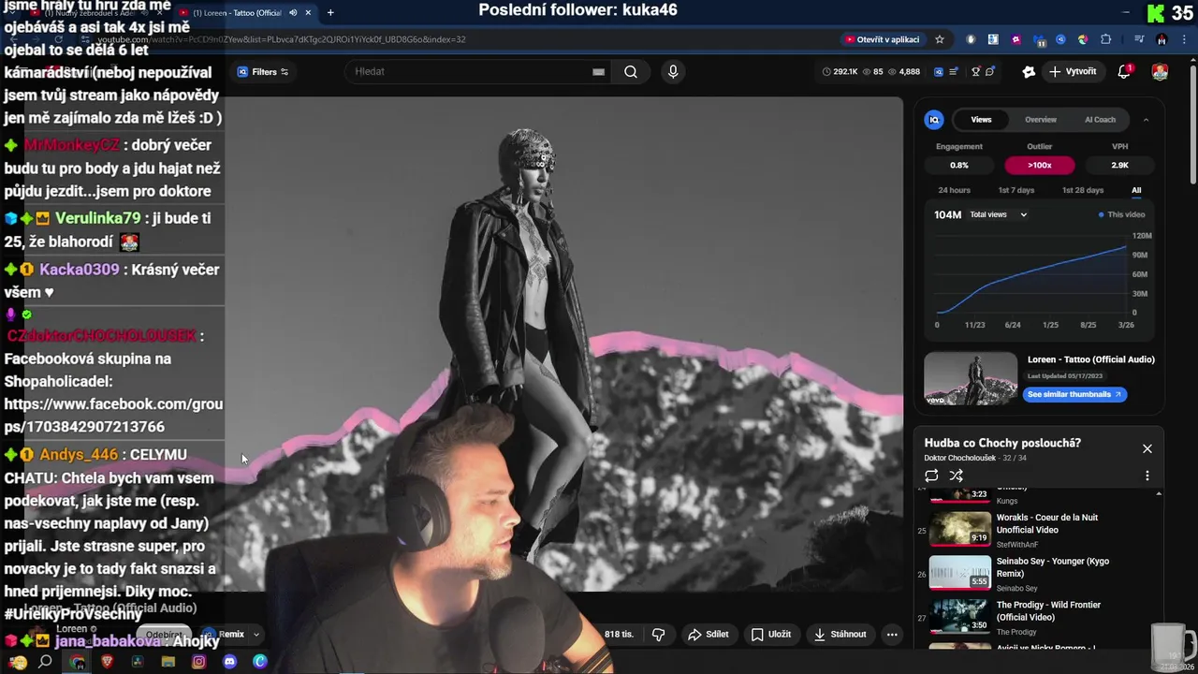
Task: Open the media controls icon in browser toolbar
Action: tap(1139, 39)
